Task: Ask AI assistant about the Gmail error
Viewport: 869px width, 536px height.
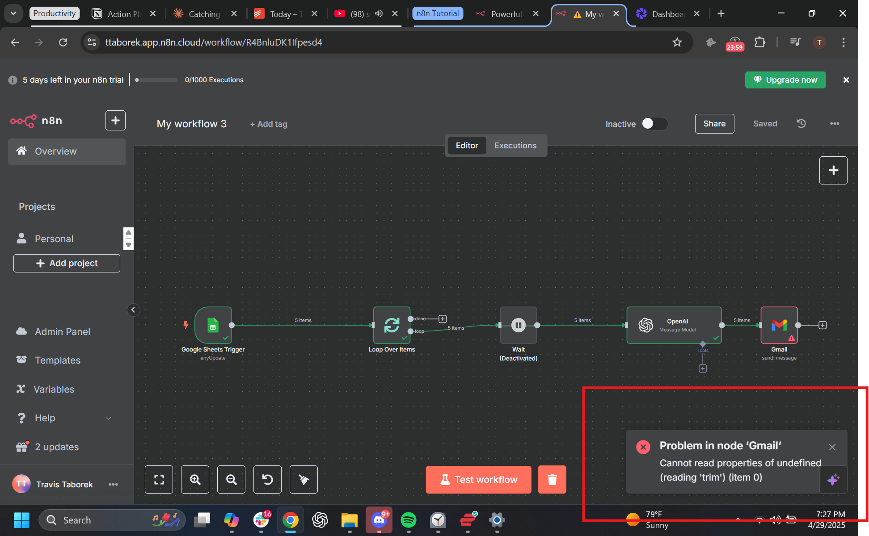Action: tap(833, 480)
